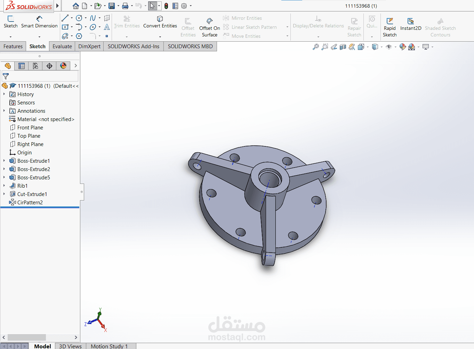This screenshot has width=474, height=349.
Task: Expand the Boss-Extrude1 feature
Action: 4,161
